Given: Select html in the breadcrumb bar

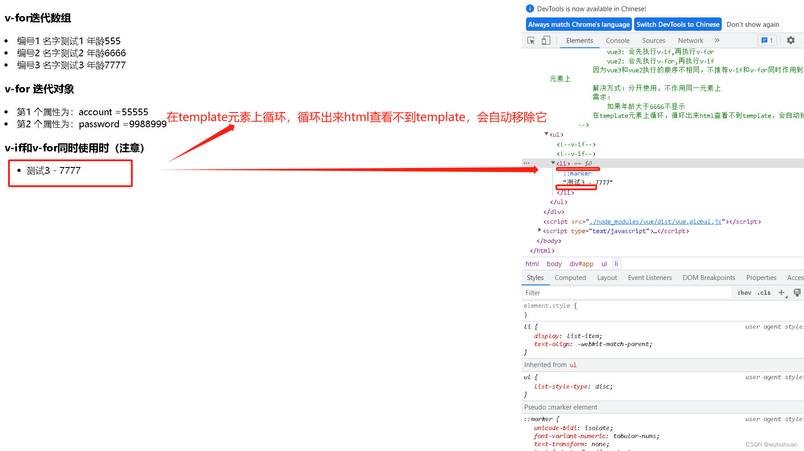Looking at the screenshot, I should (532, 264).
